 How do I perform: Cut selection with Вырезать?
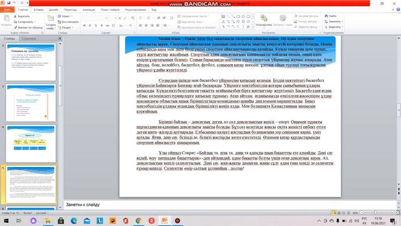pos(22,16)
